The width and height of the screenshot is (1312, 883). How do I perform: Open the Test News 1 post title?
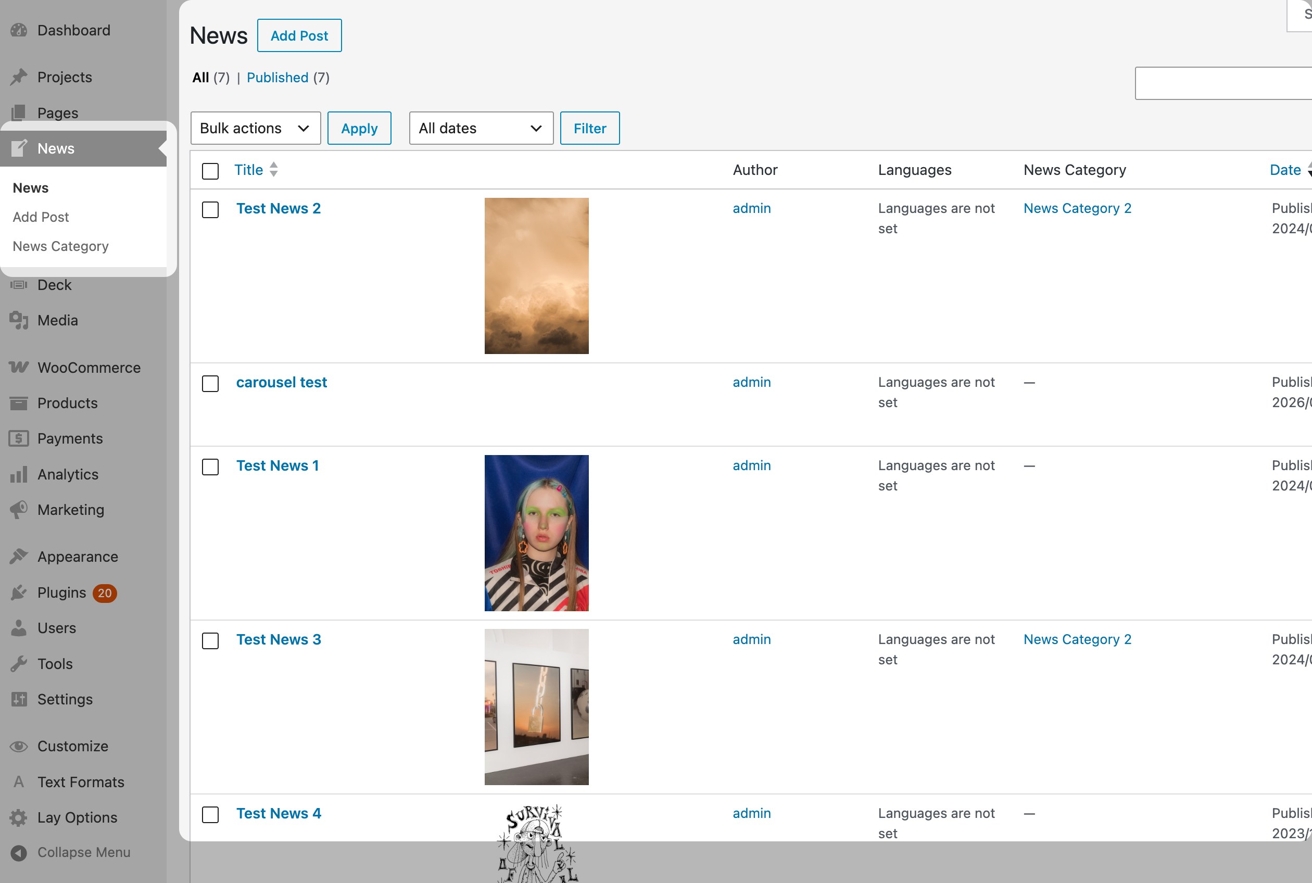click(x=277, y=466)
